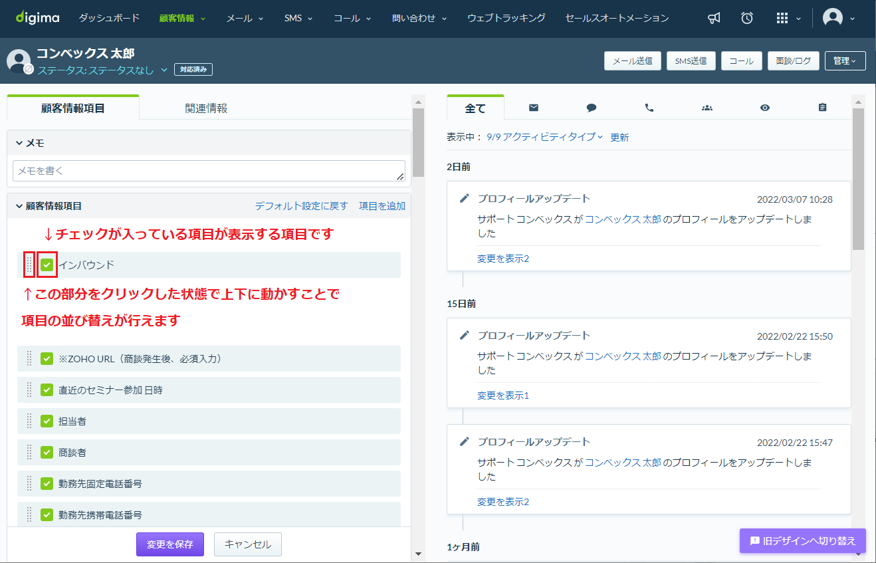This screenshot has height=563, width=876.
Task: Uncheck the インバウンド field checkbox
Action: 47,265
